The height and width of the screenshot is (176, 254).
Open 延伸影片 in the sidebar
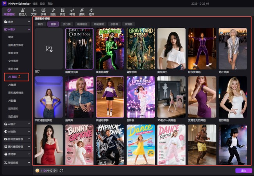(x=13, y=109)
